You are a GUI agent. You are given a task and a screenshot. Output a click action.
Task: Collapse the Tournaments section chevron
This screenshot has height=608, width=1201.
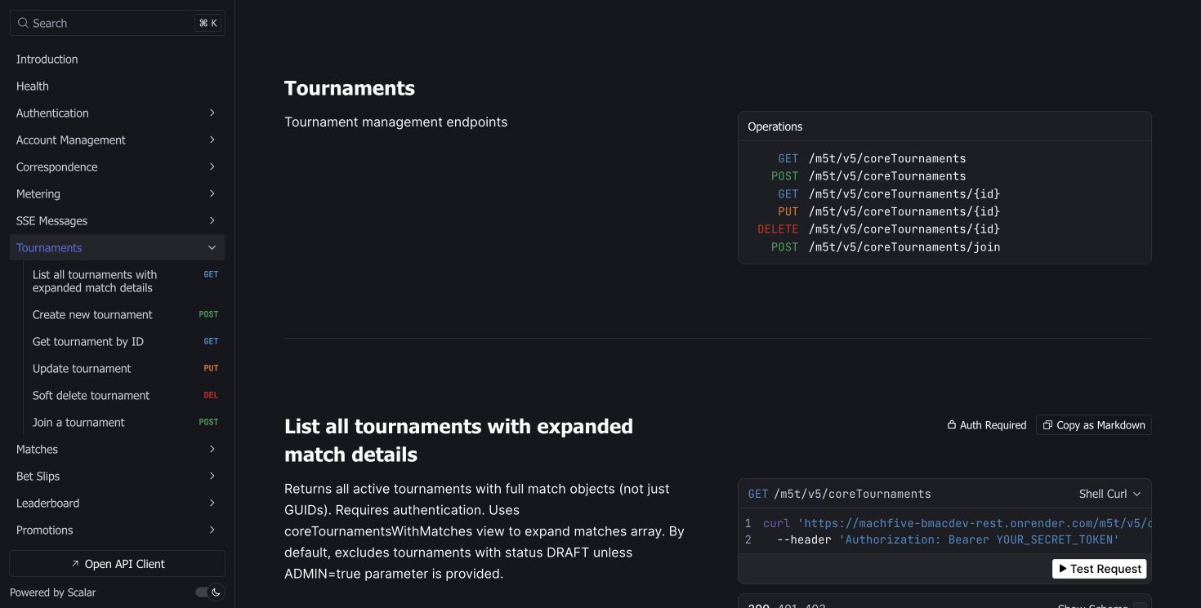(x=212, y=247)
